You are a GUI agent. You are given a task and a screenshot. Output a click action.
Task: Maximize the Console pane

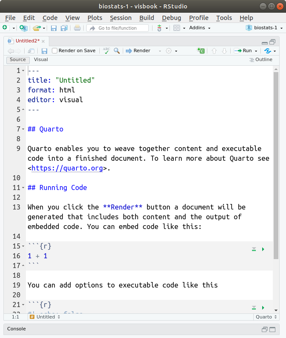tap(272, 330)
